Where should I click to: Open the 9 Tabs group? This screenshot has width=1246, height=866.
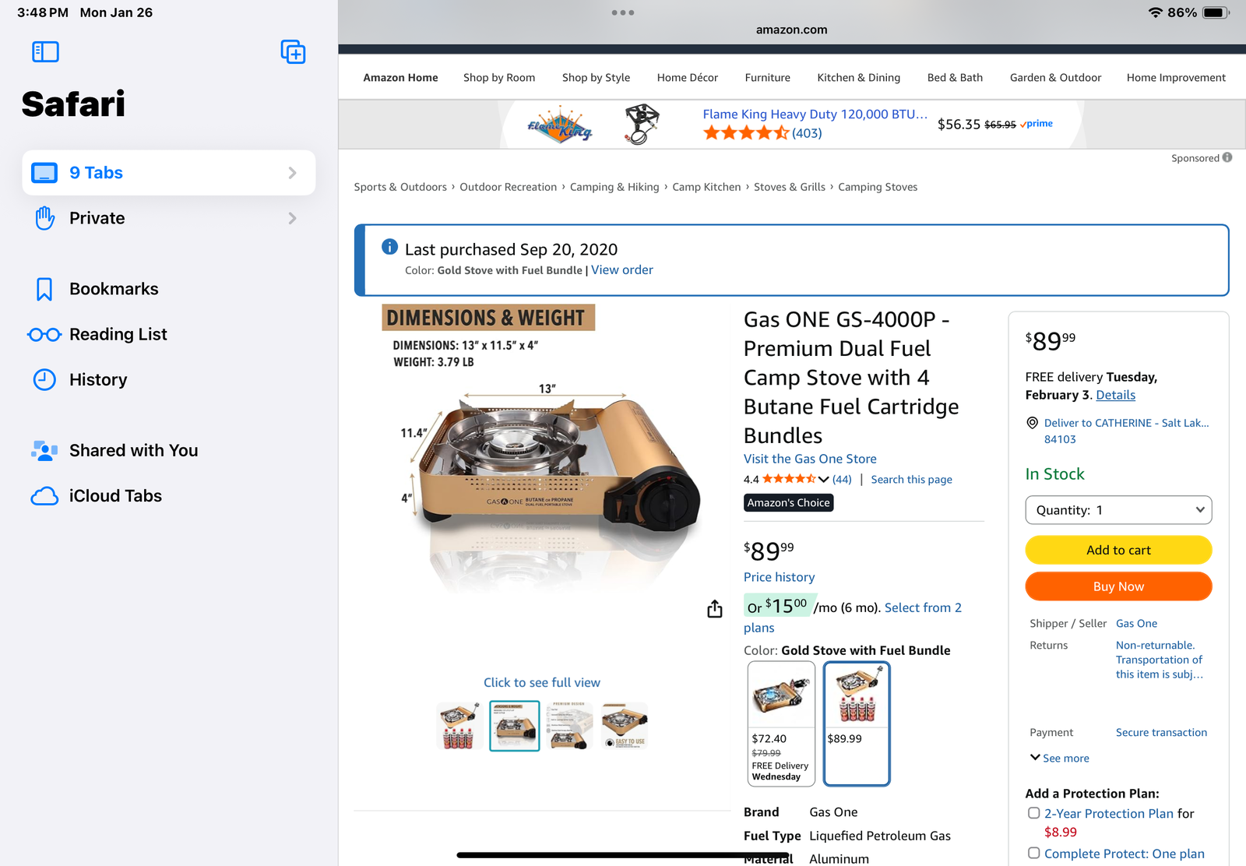168,173
